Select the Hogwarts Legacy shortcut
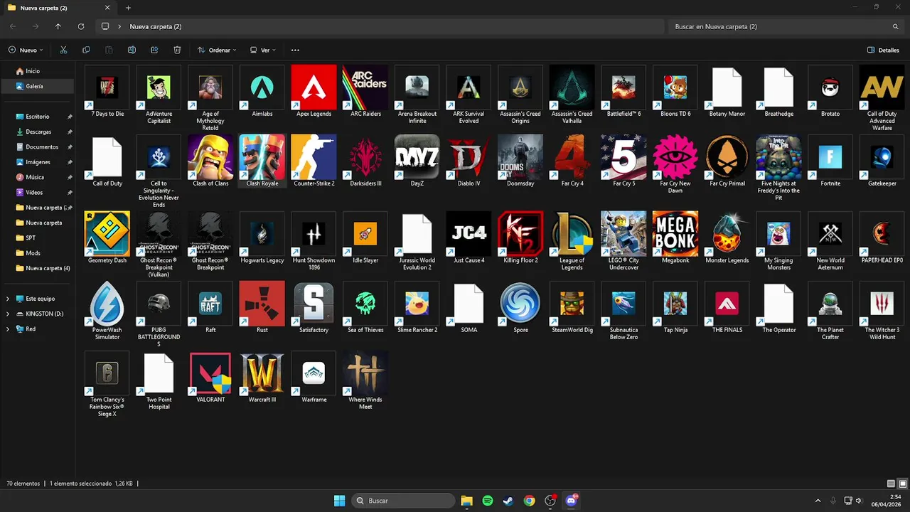This screenshot has width=910, height=512. coord(262,238)
